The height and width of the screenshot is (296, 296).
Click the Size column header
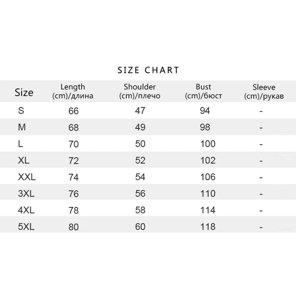pyautogui.click(x=24, y=92)
